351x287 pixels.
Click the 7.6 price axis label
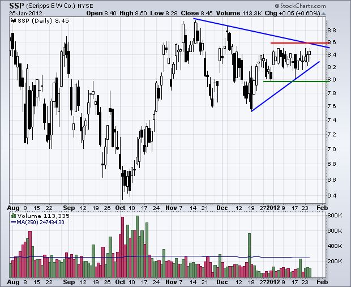point(332,106)
